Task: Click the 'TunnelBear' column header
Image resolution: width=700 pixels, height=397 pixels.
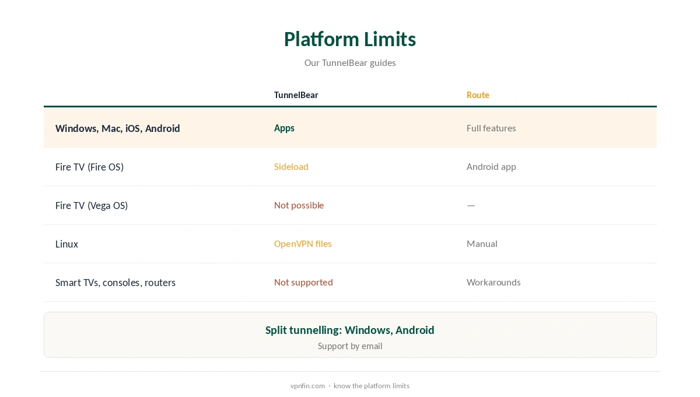Action: point(296,95)
